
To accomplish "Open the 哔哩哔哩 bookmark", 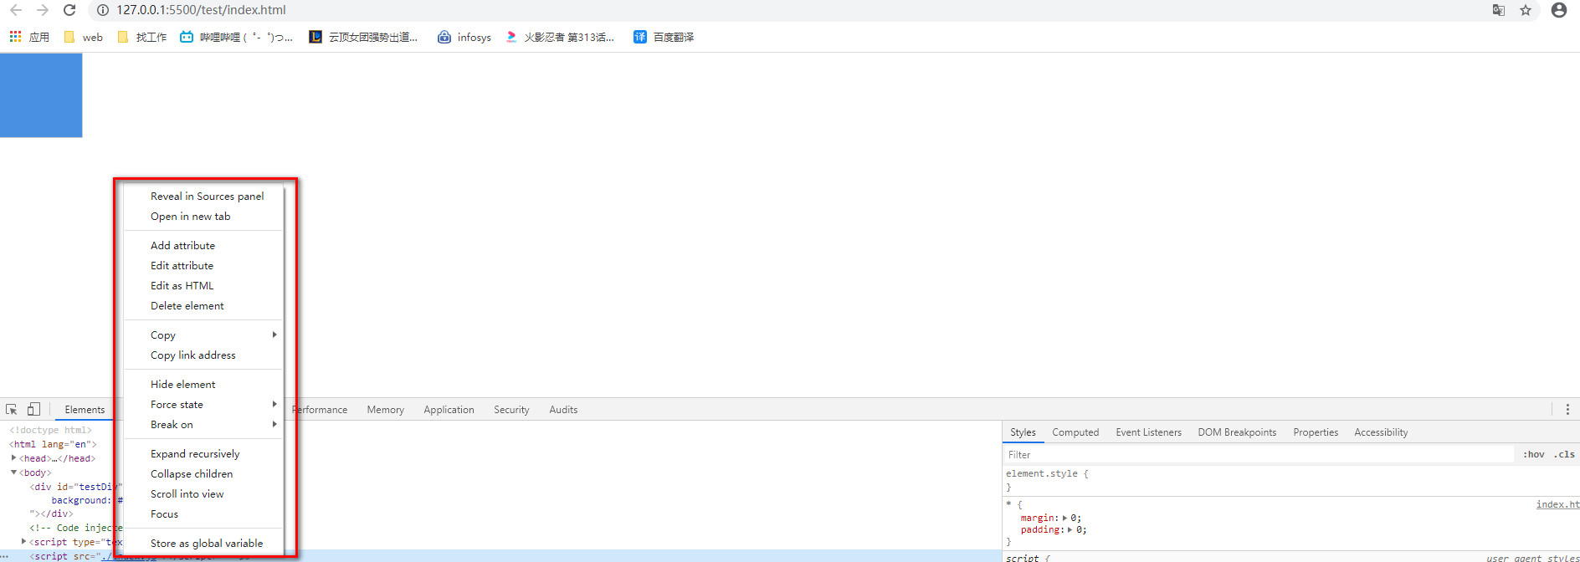I will coord(237,37).
